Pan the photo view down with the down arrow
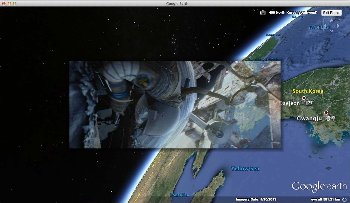The width and height of the screenshot is (350, 203). pyautogui.click(x=332, y=31)
